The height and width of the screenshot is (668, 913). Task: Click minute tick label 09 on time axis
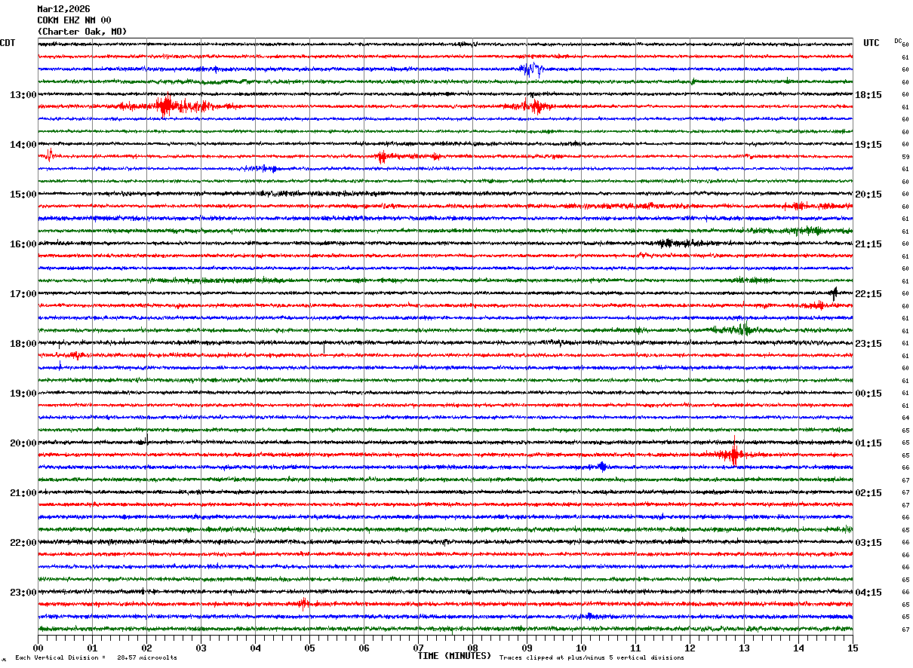[x=527, y=648]
